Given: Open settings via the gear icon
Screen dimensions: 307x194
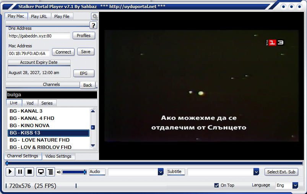Looking at the screenshot, I should click(95, 16).
